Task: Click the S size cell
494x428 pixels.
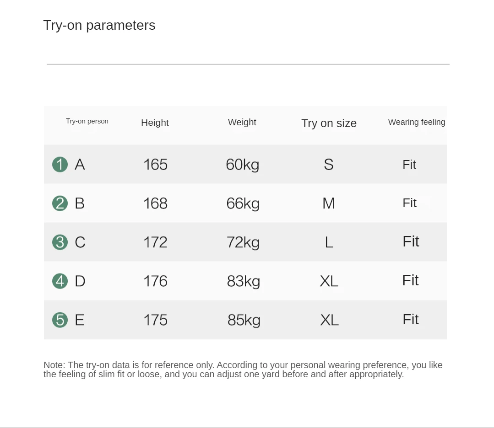Action: (329, 165)
